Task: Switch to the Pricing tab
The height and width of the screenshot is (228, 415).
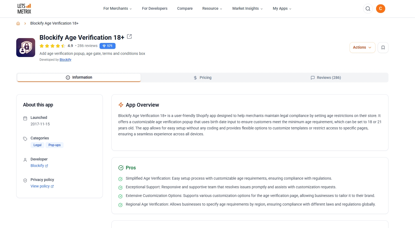Action: pyautogui.click(x=203, y=78)
